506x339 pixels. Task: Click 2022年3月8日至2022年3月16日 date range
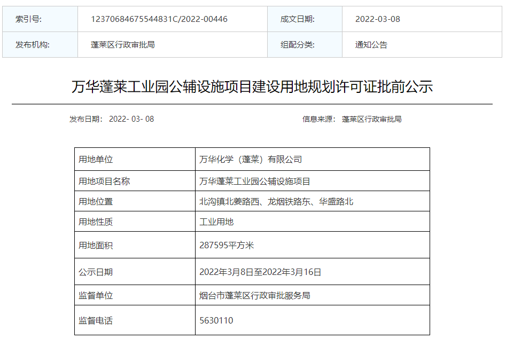260,272
